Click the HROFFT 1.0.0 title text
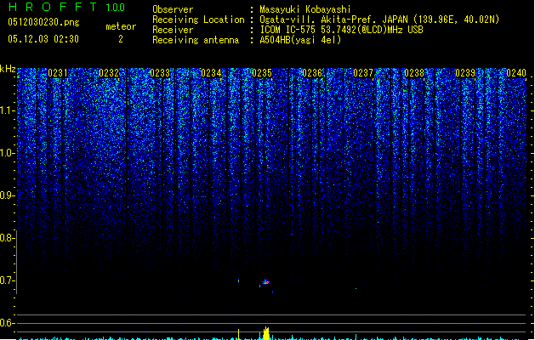The width and height of the screenshot is (535, 340). click(x=67, y=7)
